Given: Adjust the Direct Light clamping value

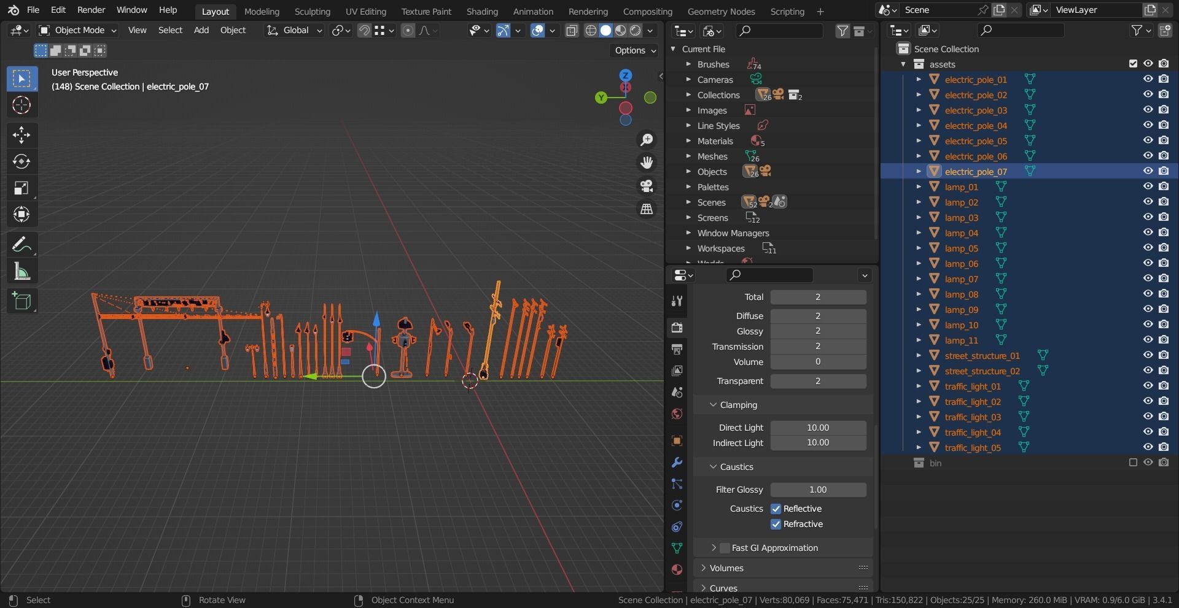Looking at the screenshot, I should [x=818, y=428].
